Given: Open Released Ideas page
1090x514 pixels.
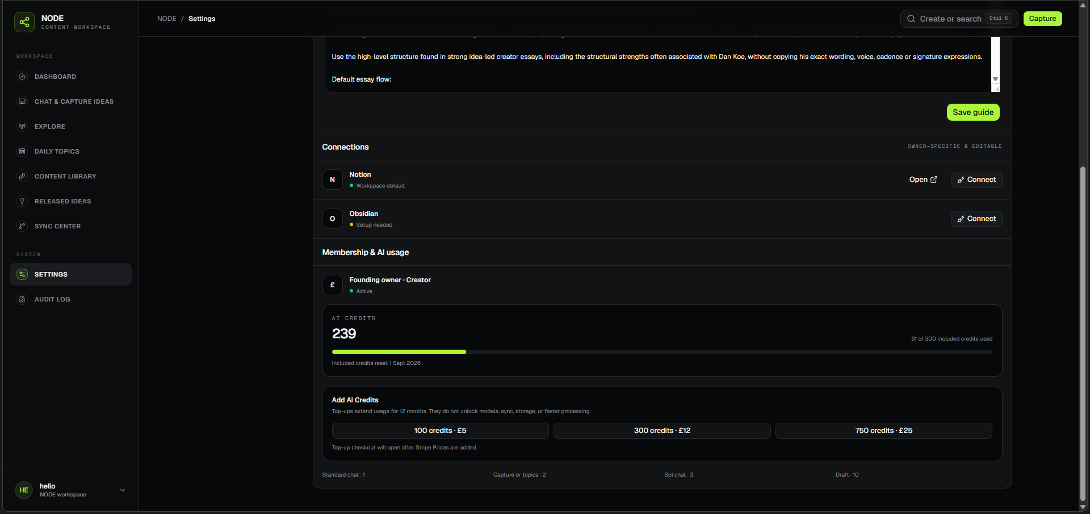Looking at the screenshot, I should [x=70, y=201].
